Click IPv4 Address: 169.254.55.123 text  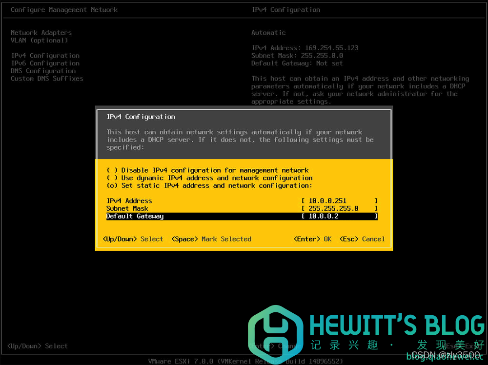305,48
